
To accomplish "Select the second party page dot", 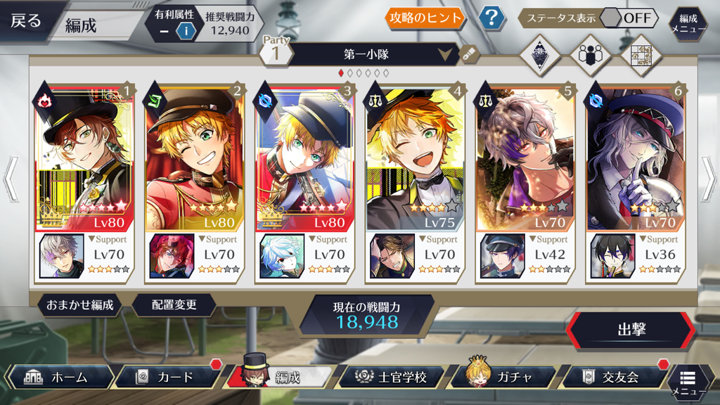I will pyautogui.click(x=350, y=73).
